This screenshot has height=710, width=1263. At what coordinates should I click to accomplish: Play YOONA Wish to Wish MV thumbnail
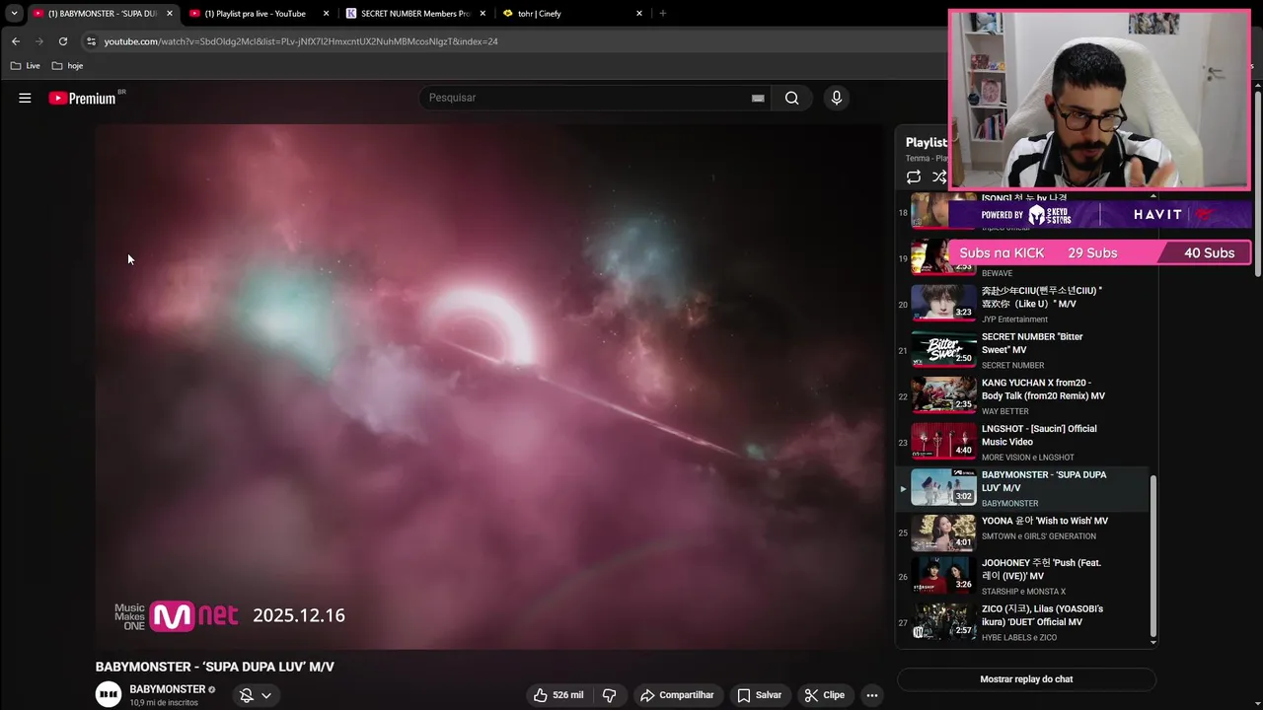coord(943,533)
